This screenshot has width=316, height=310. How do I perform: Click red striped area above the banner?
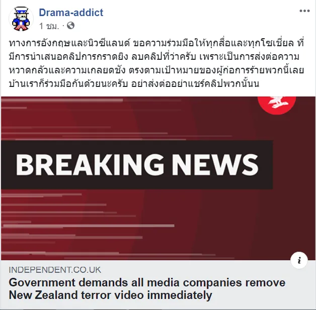(x=129, y=119)
